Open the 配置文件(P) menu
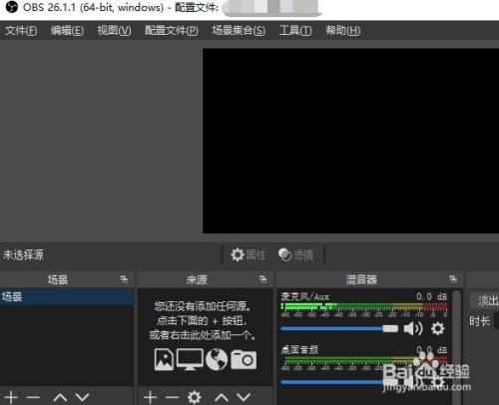 pos(172,31)
